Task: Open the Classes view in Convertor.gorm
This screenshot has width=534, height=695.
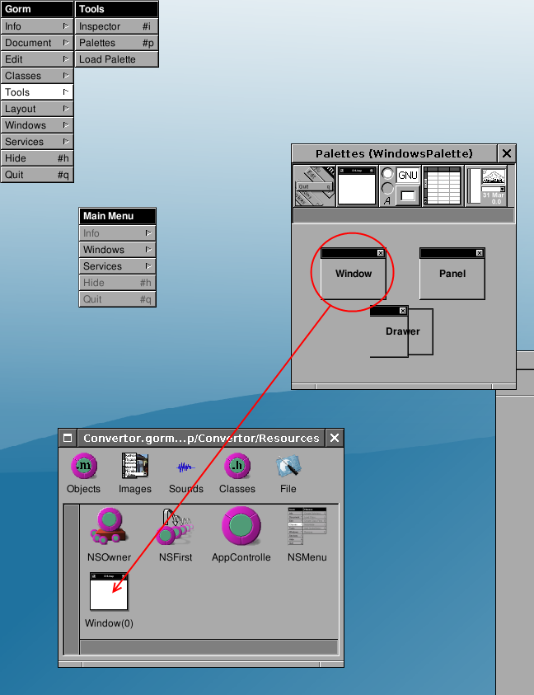Action: (237, 473)
